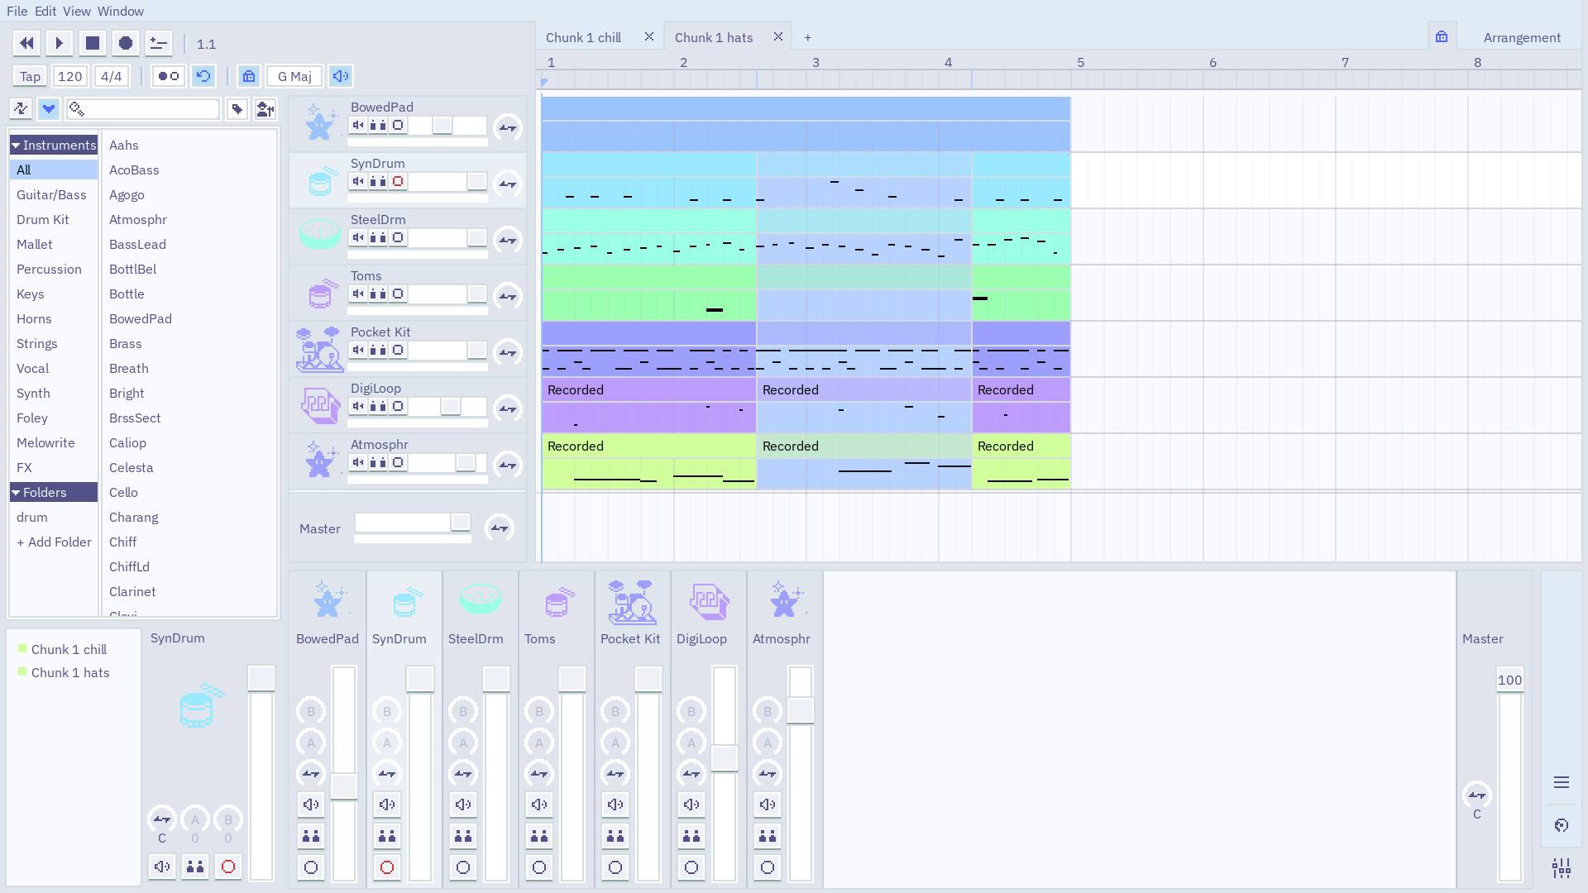Open the Window menu
This screenshot has width=1588, height=893.
pyautogui.click(x=120, y=11)
